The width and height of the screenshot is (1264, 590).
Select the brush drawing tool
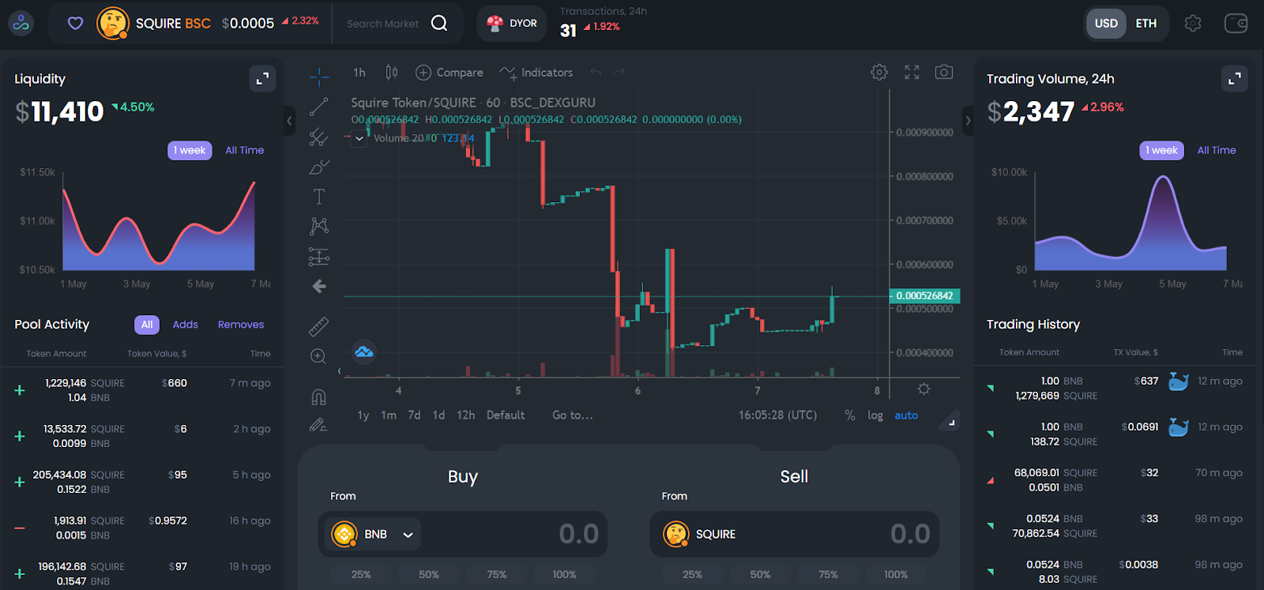319,167
